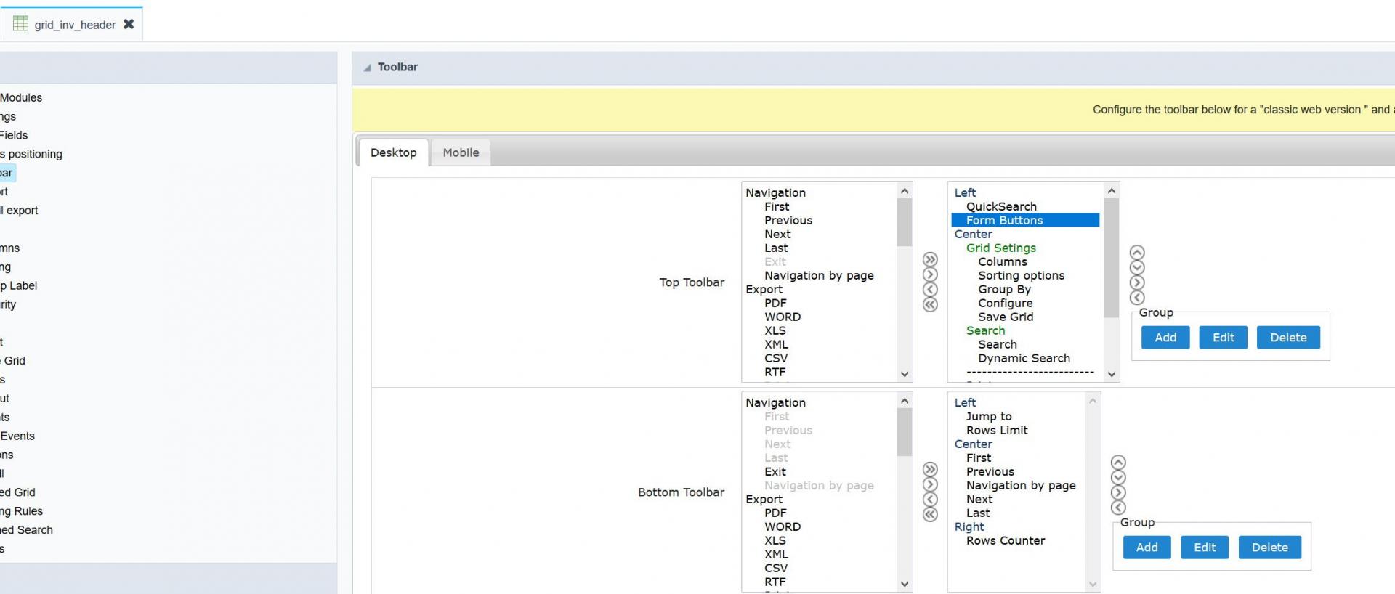This screenshot has height=594, width=1395.
Task: Move selected Bottom Toolbar item down
Action: click(1118, 477)
